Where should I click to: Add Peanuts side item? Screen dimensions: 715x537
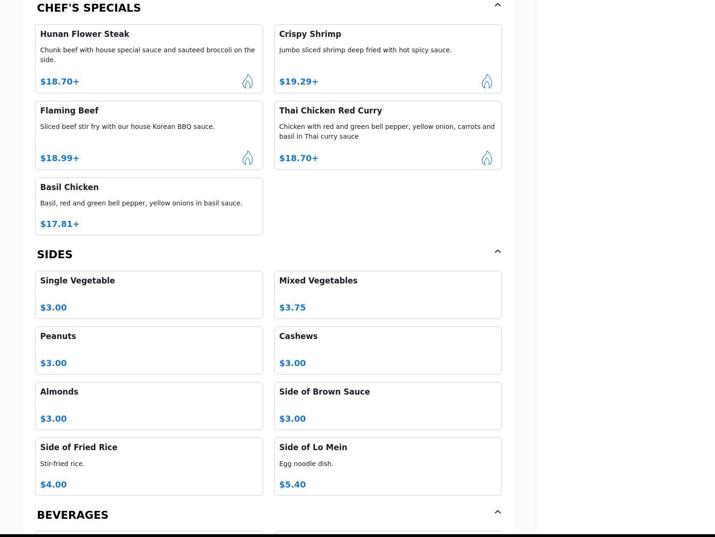[149, 350]
